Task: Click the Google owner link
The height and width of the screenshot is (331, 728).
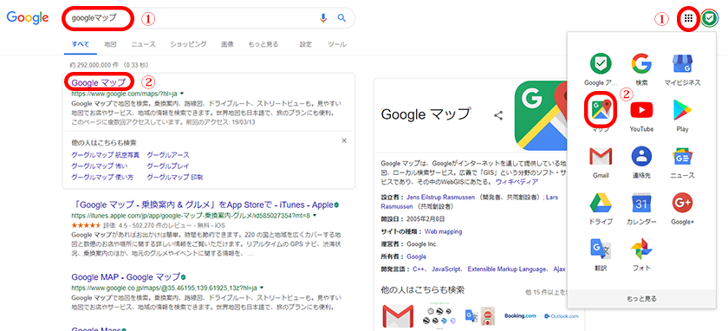Action: point(417,256)
